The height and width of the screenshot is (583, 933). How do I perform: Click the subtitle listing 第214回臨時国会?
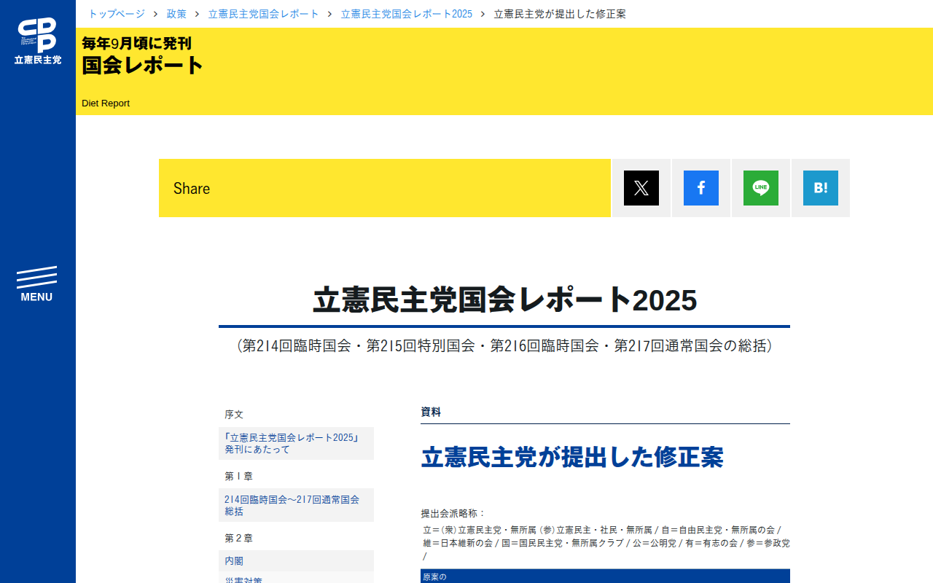tap(504, 345)
